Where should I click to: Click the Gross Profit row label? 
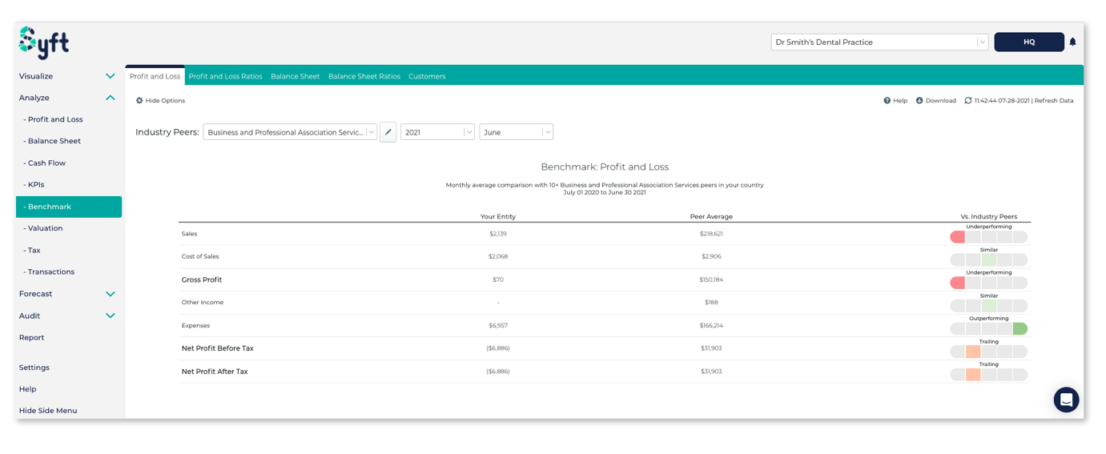[x=202, y=279]
